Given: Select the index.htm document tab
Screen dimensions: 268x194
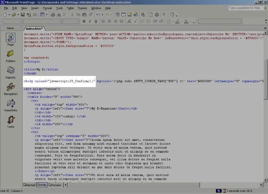Looking at the screenshot, I should click(34, 29).
